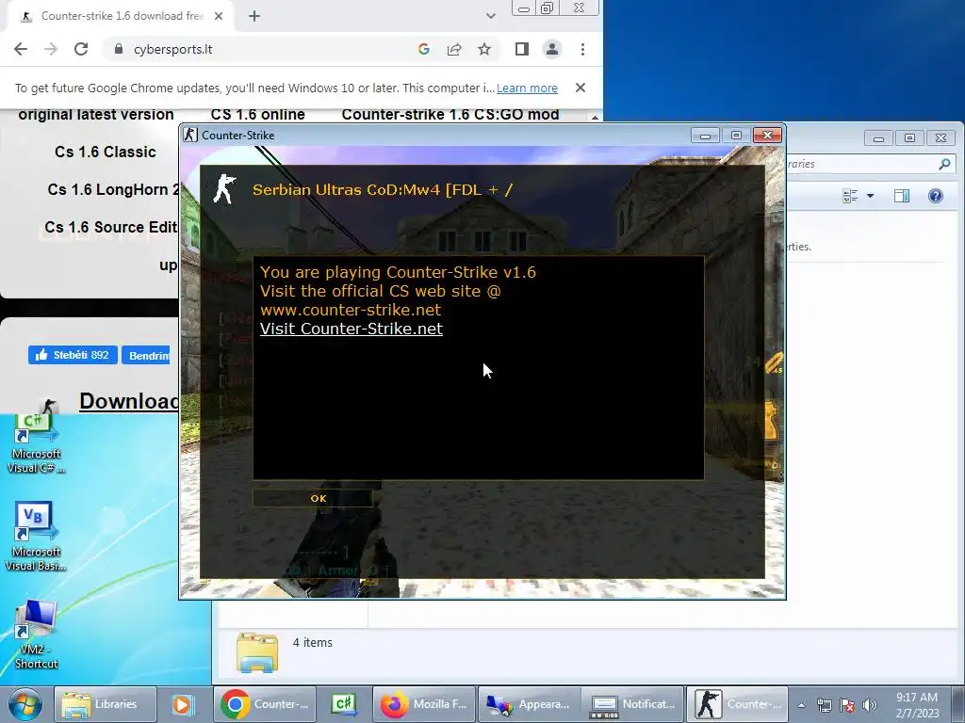The image size is (965, 723).
Task: Open Libraries window help
Action: pyautogui.click(x=936, y=196)
